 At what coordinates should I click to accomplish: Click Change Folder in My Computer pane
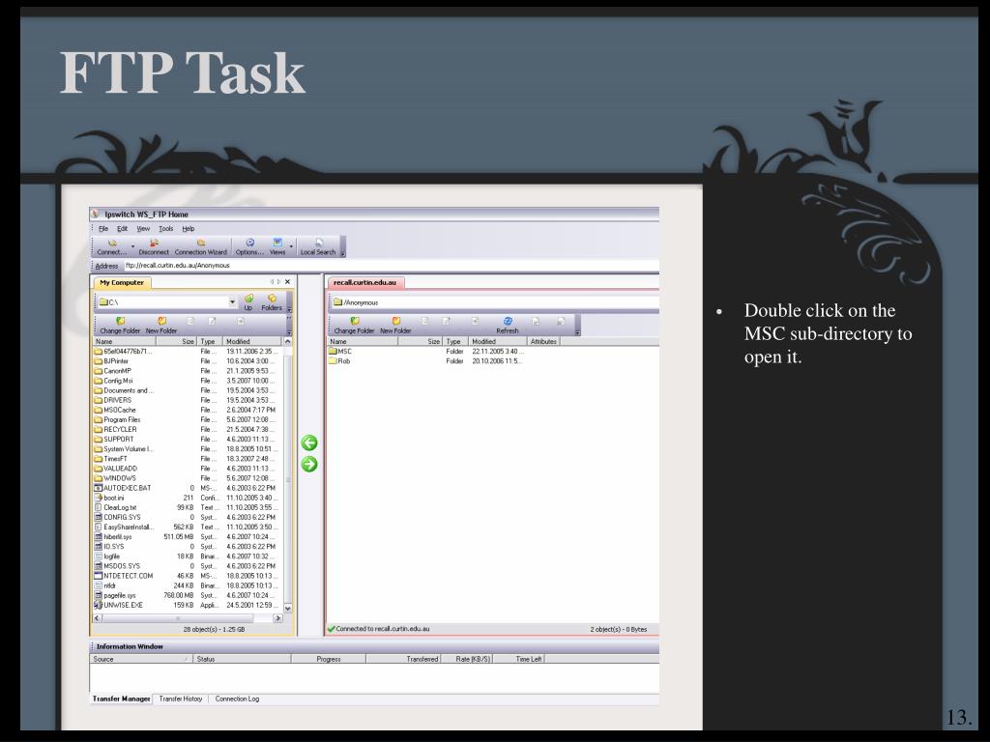click(x=120, y=326)
